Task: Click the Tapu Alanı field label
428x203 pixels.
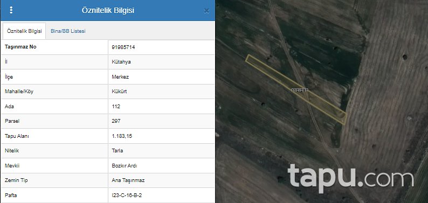Action: pyautogui.click(x=17, y=136)
